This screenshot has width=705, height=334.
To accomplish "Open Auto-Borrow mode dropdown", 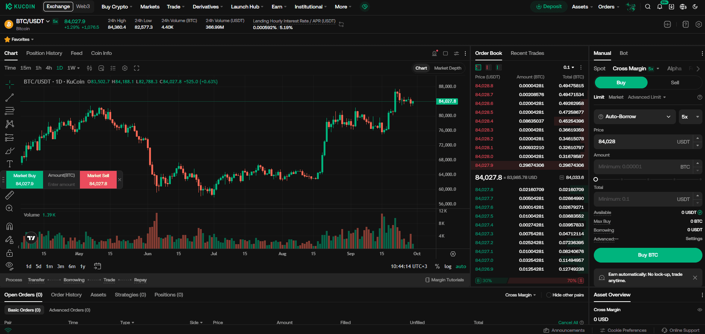I will click(635, 117).
